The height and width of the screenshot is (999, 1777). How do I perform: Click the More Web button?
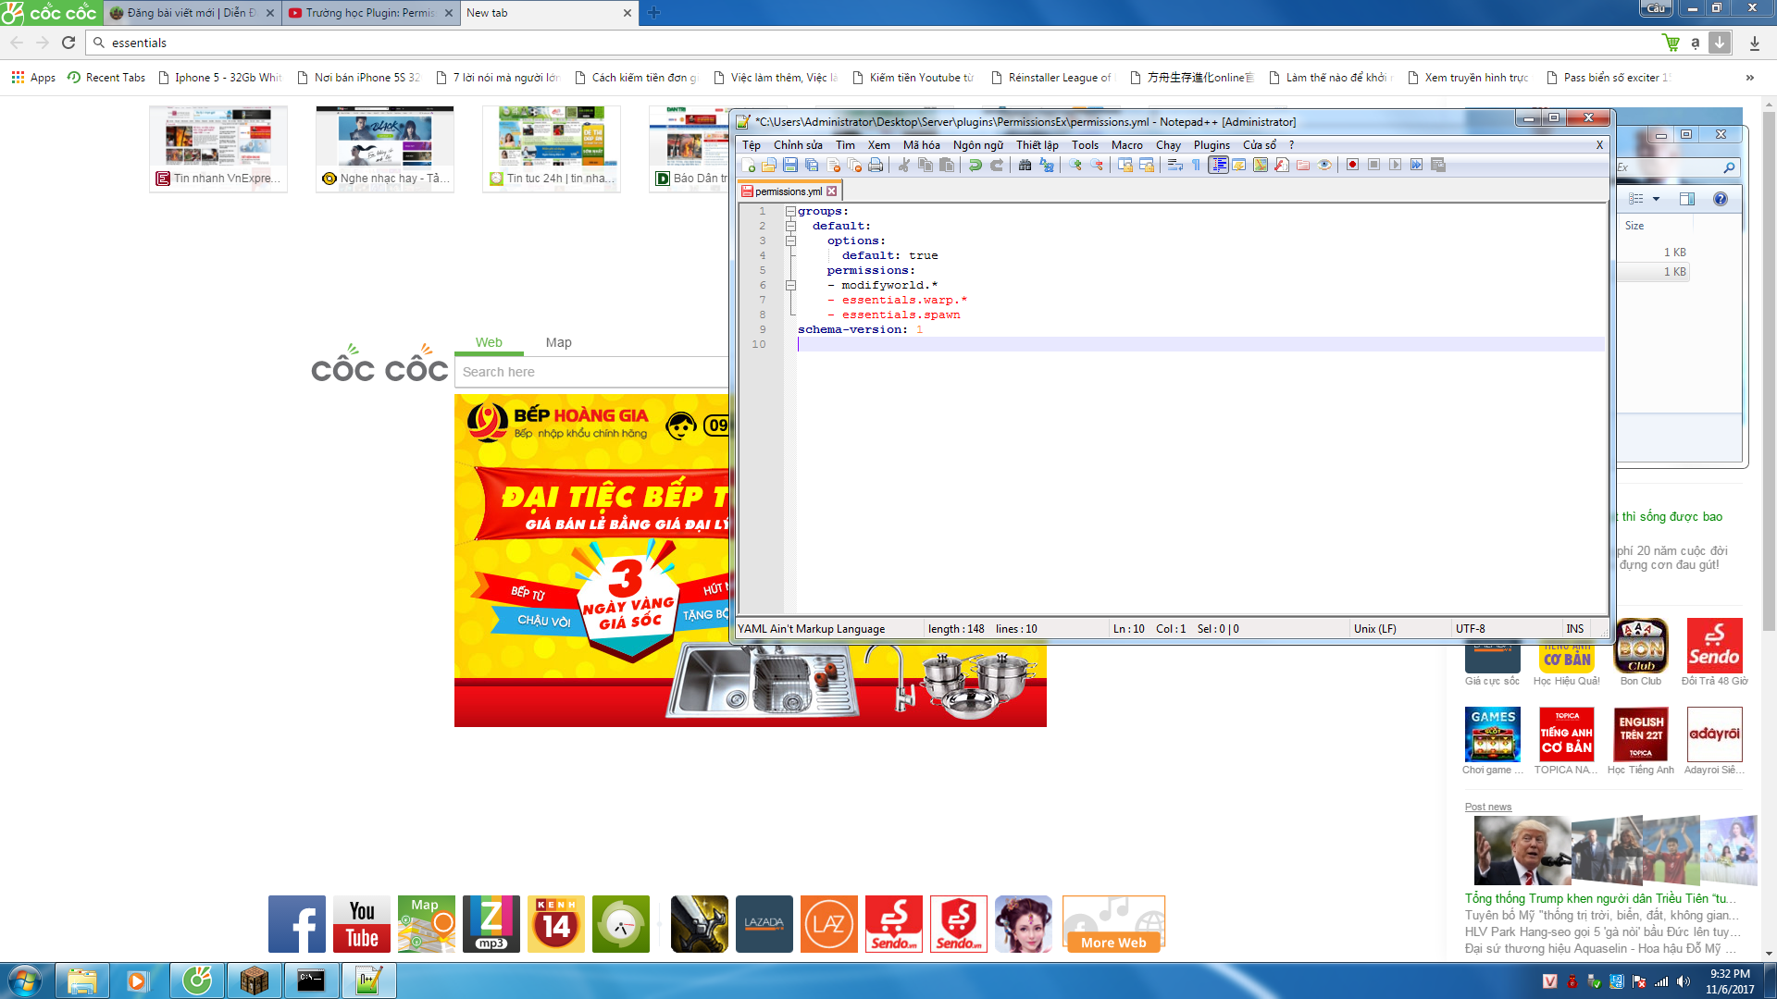click(x=1113, y=943)
